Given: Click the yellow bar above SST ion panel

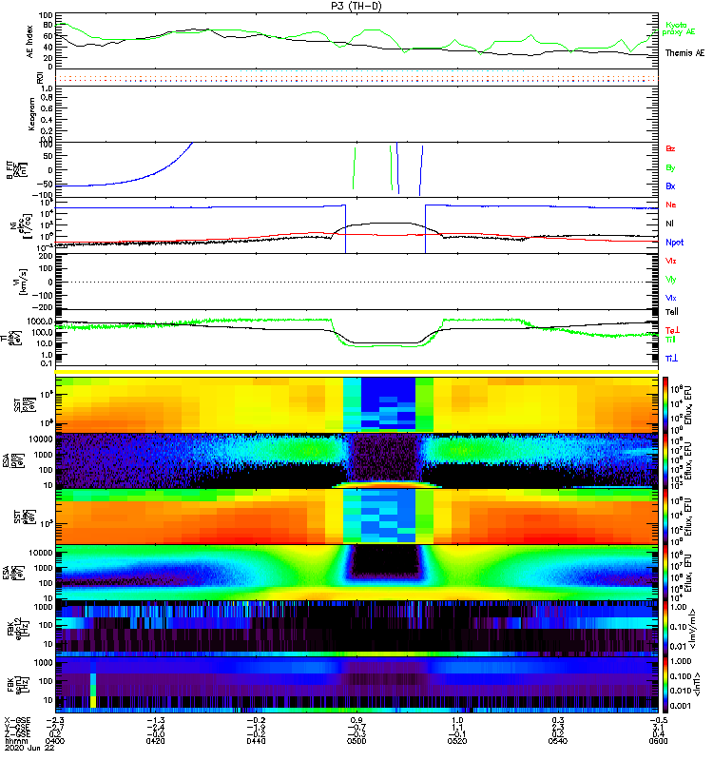Looking at the screenshot, I should click(x=357, y=372).
